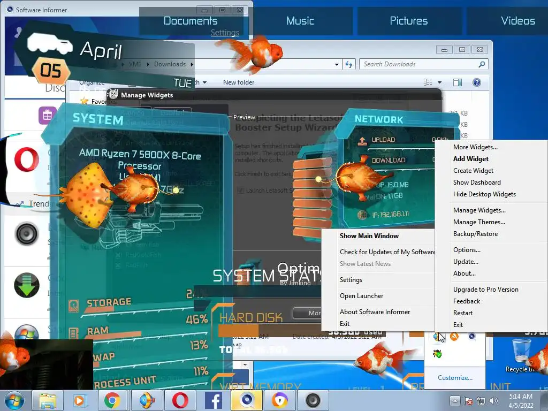Expand hidden tray icons arrow
Screen dimensions: 548x411
(x=454, y=401)
